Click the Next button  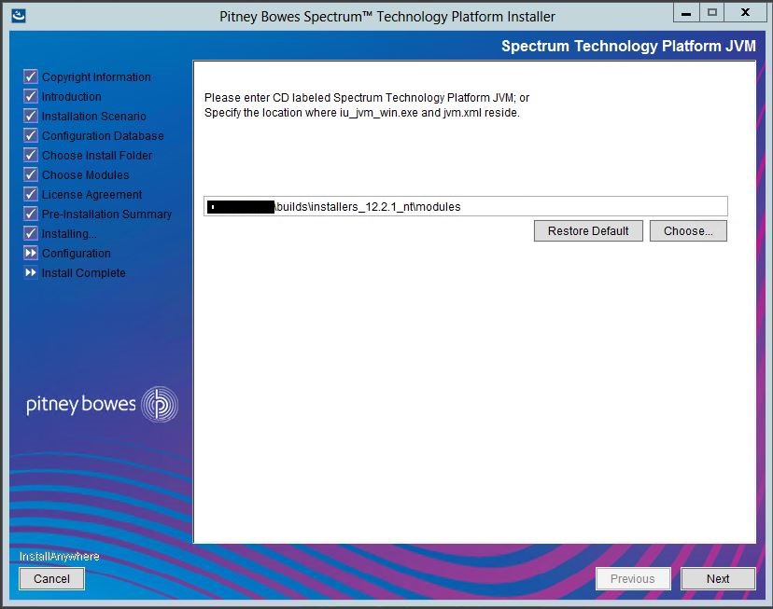[718, 578]
